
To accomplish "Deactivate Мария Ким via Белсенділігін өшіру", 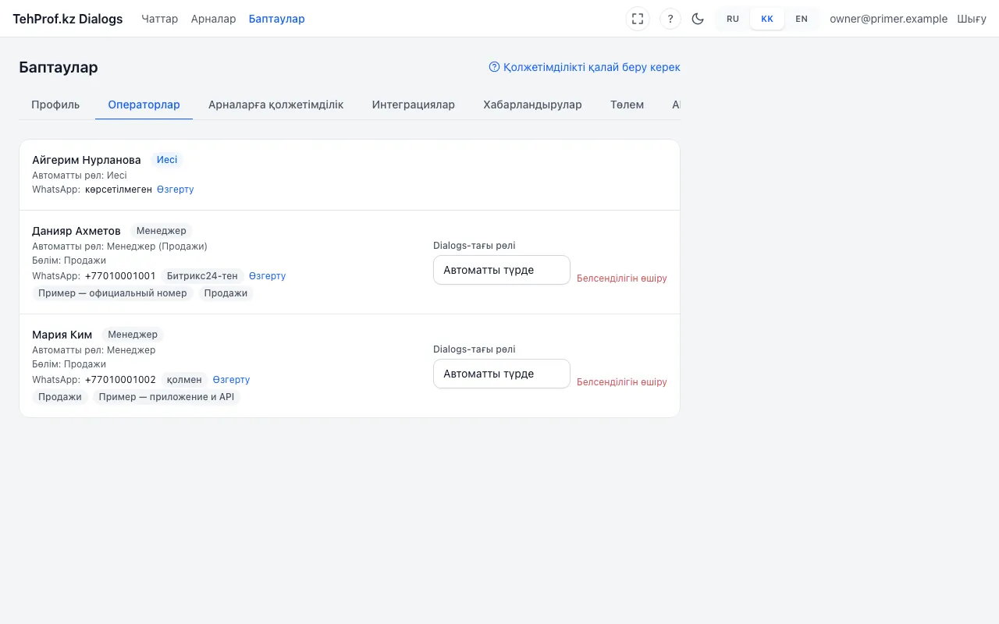I will [622, 382].
